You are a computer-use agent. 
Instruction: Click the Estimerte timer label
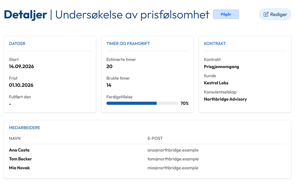121,60
